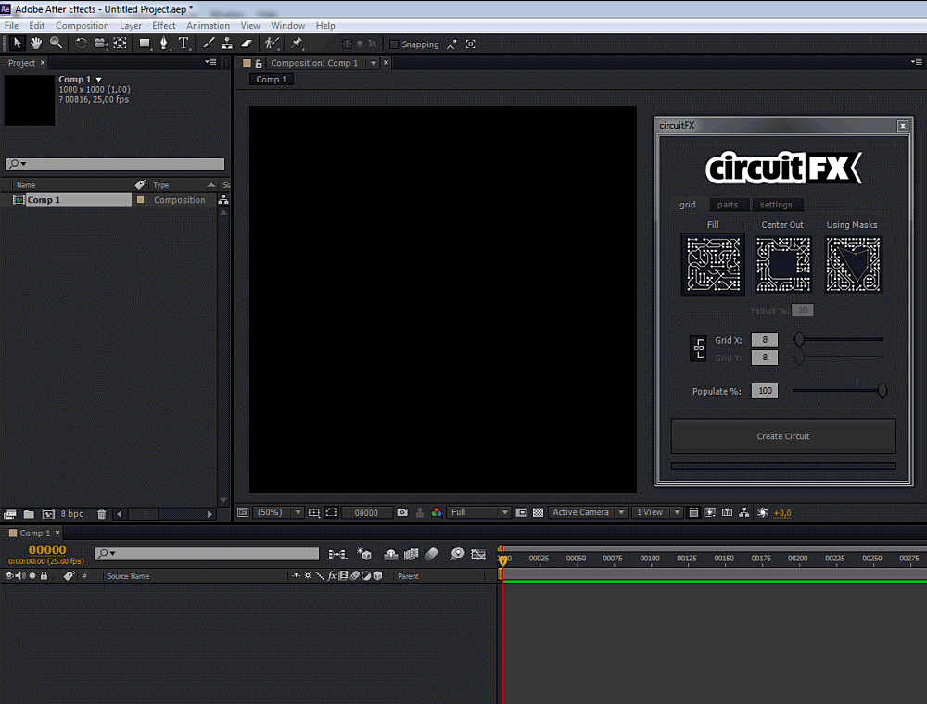Screen dimensions: 927x704
Task: Select the Clone Stamp tool
Action: tap(227, 44)
